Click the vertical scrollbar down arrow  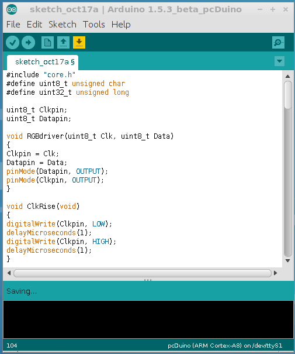tap(288, 261)
